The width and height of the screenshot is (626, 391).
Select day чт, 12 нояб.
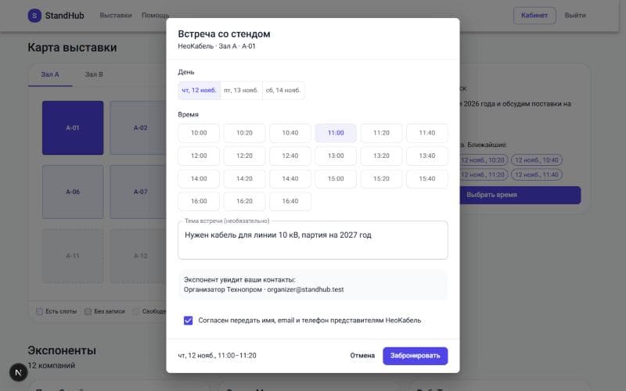[200, 91]
